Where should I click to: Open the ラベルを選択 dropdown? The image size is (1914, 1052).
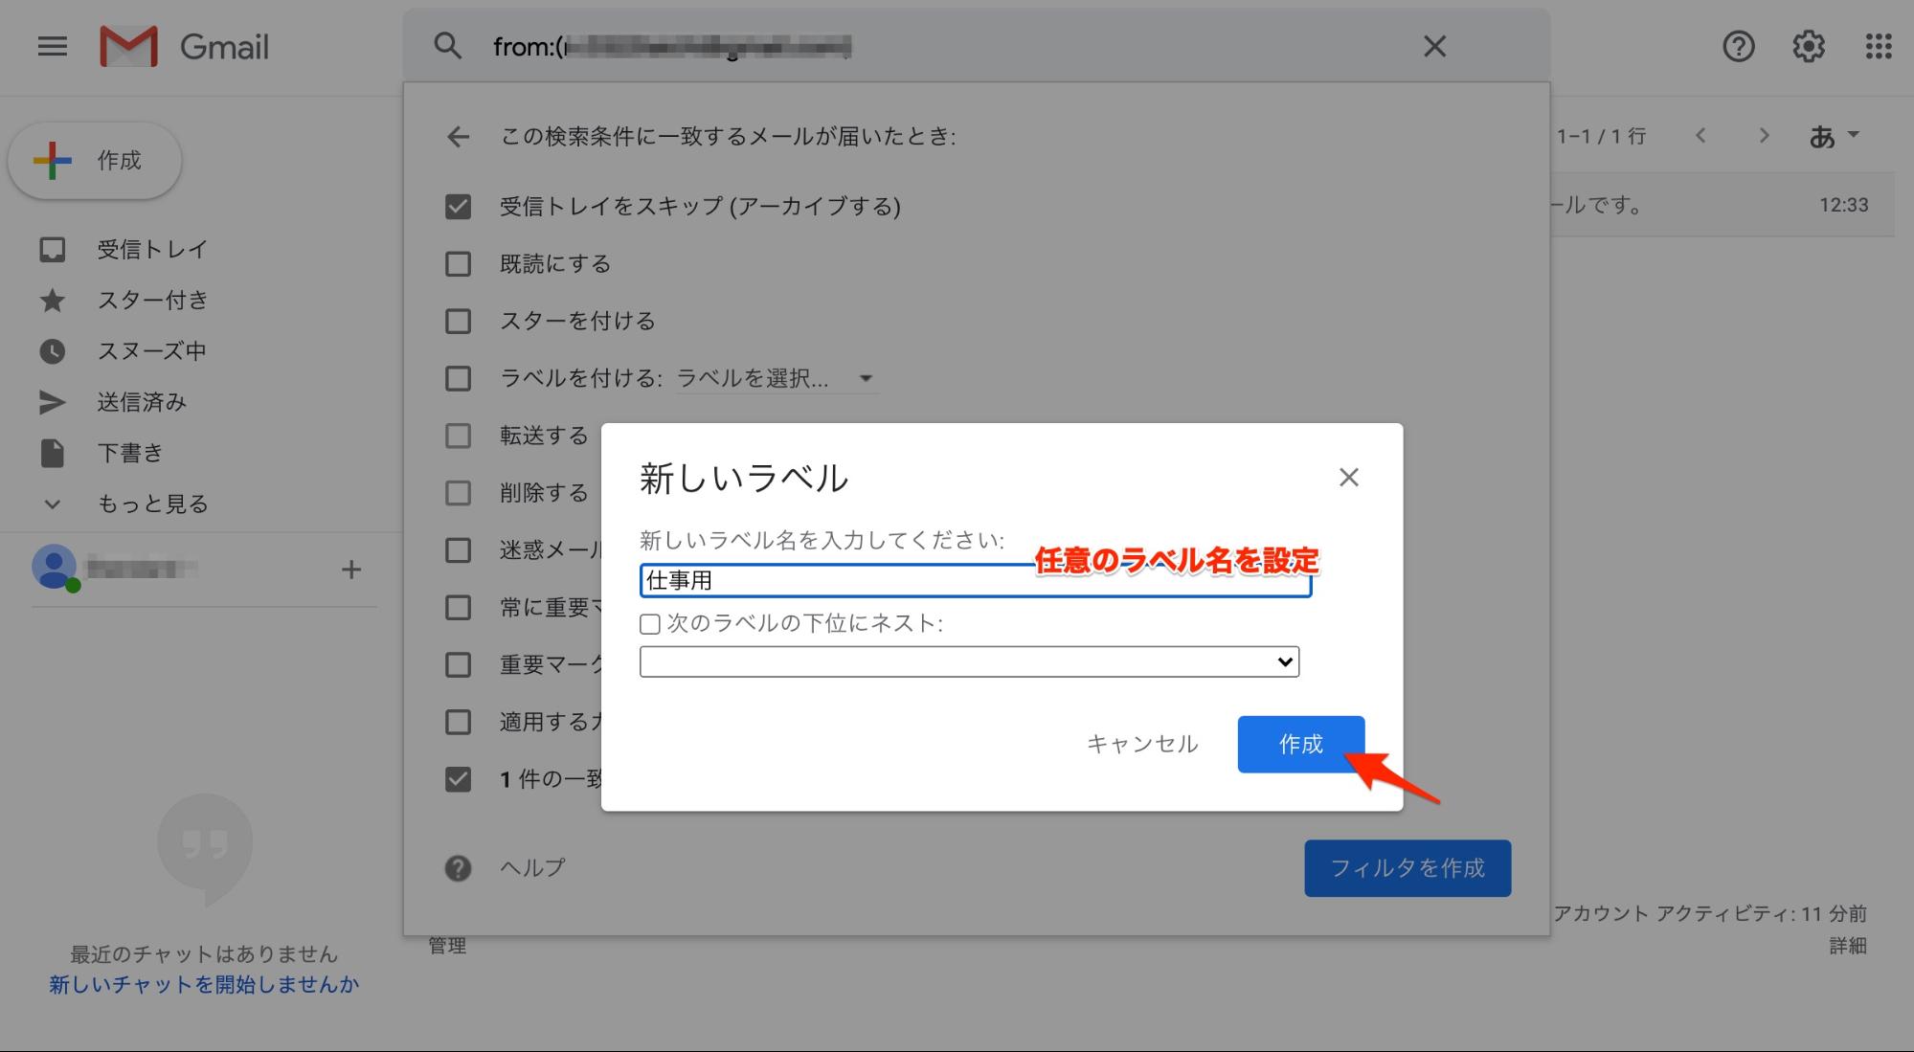pos(776,378)
